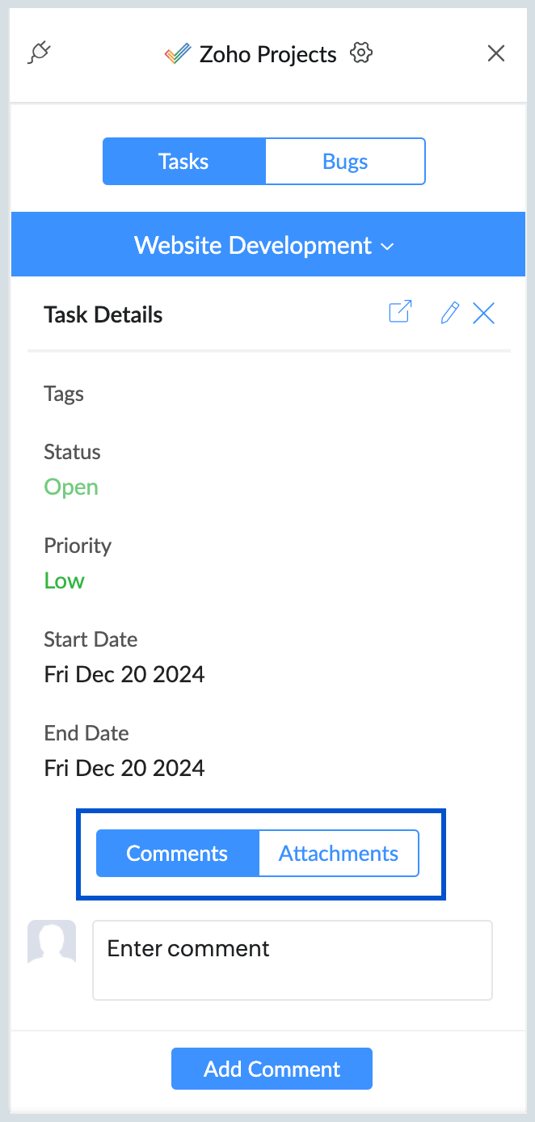The height and width of the screenshot is (1122, 535).
Task: Switch to the Bugs tab
Action: 345,162
